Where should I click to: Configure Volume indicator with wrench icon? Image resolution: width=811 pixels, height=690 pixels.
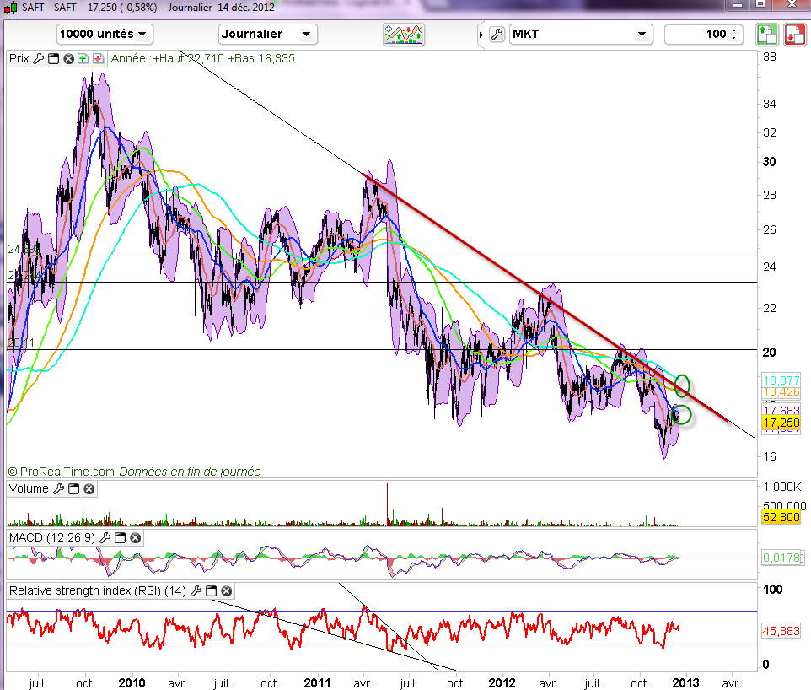(58, 488)
